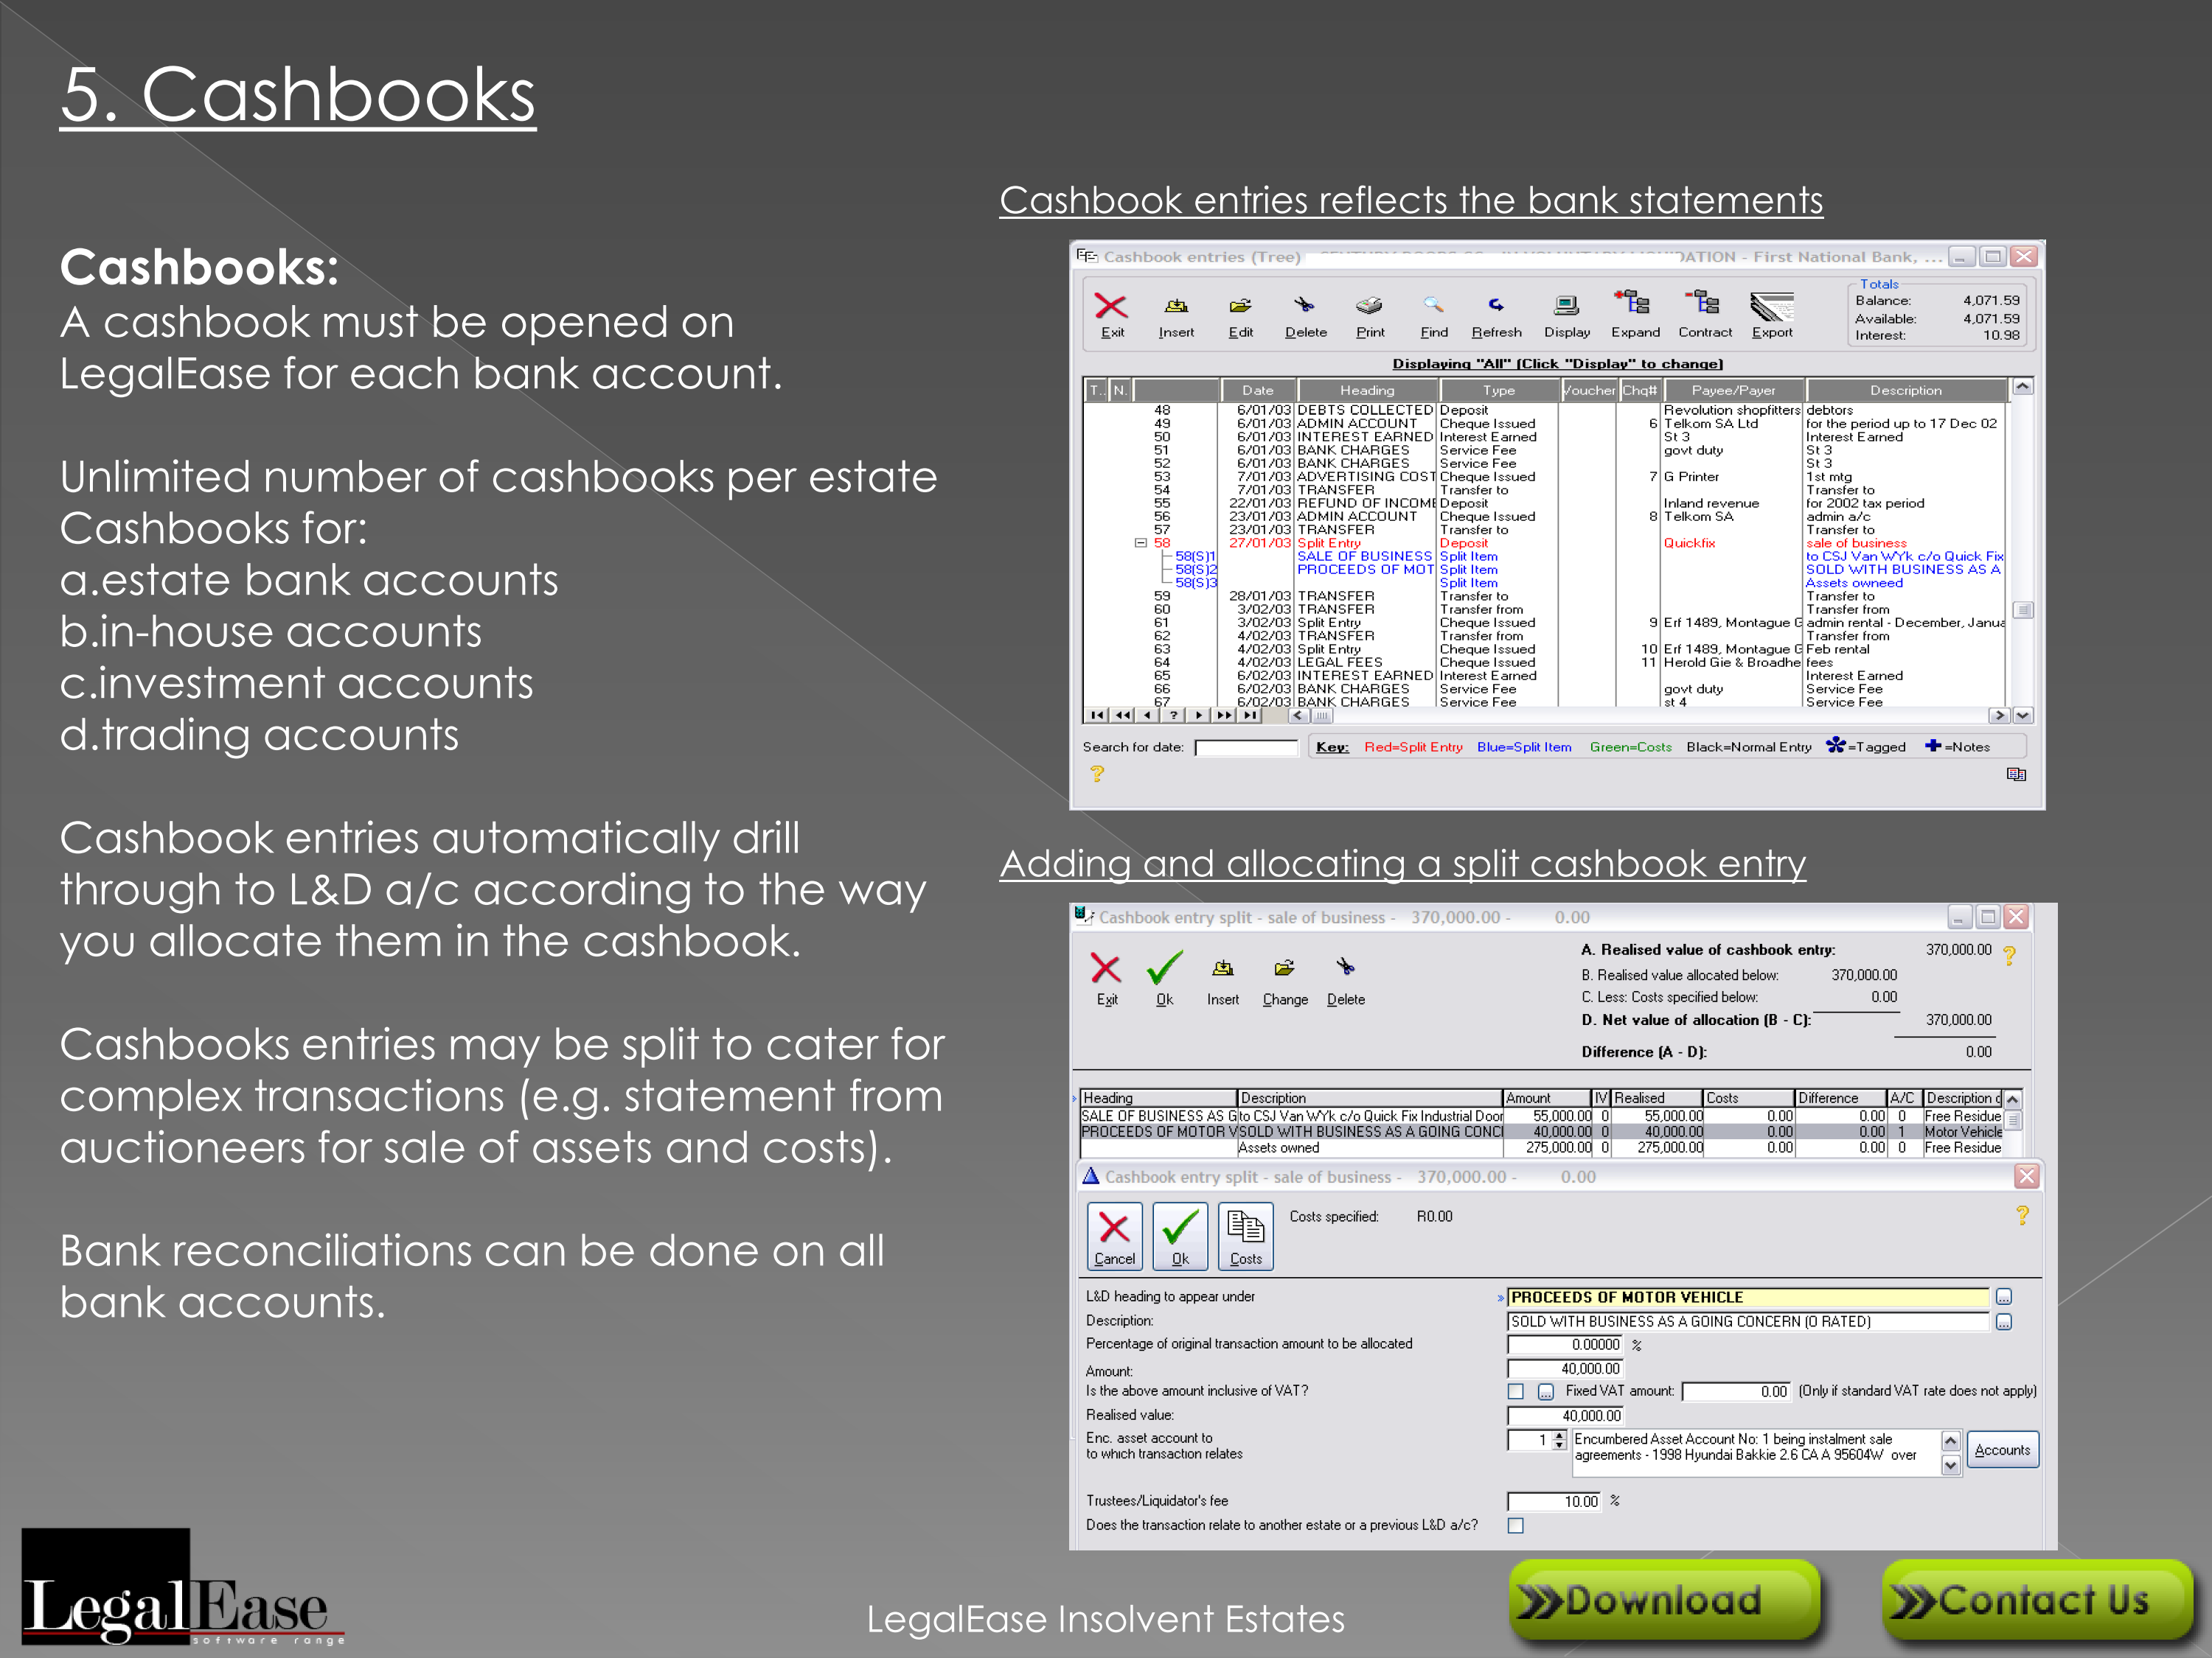Image resolution: width=2212 pixels, height=1658 pixels.
Task: Click the Amount column header in the split list
Action: point(1547,1097)
